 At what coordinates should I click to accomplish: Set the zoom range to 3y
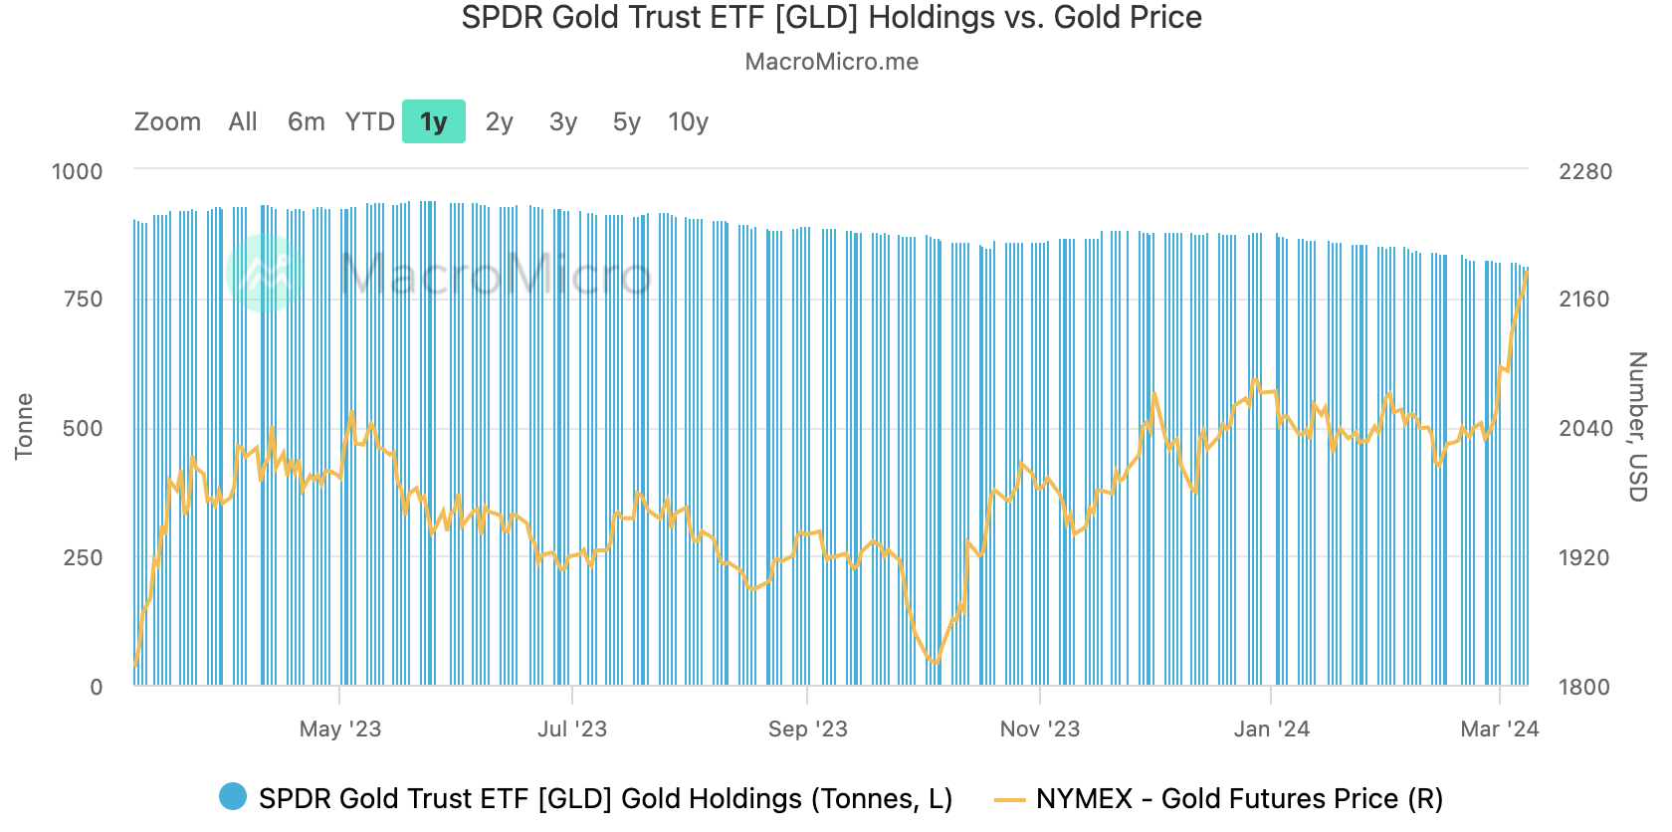point(563,121)
